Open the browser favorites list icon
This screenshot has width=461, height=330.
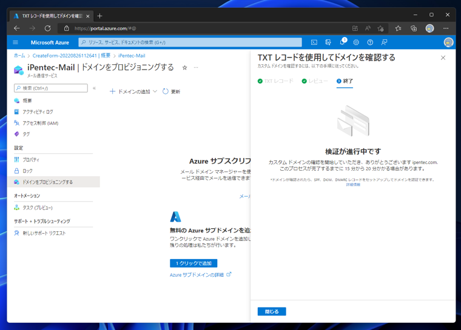398,28
